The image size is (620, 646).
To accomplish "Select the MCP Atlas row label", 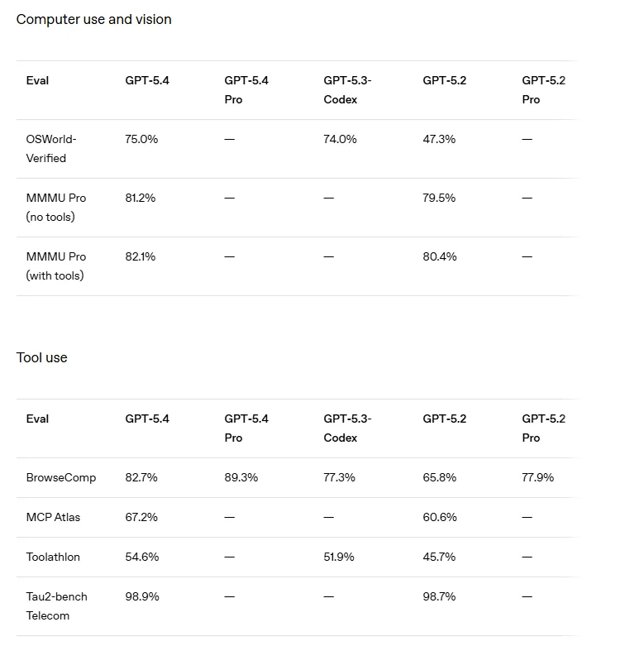I will pyautogui.click(x=53, y=517).
